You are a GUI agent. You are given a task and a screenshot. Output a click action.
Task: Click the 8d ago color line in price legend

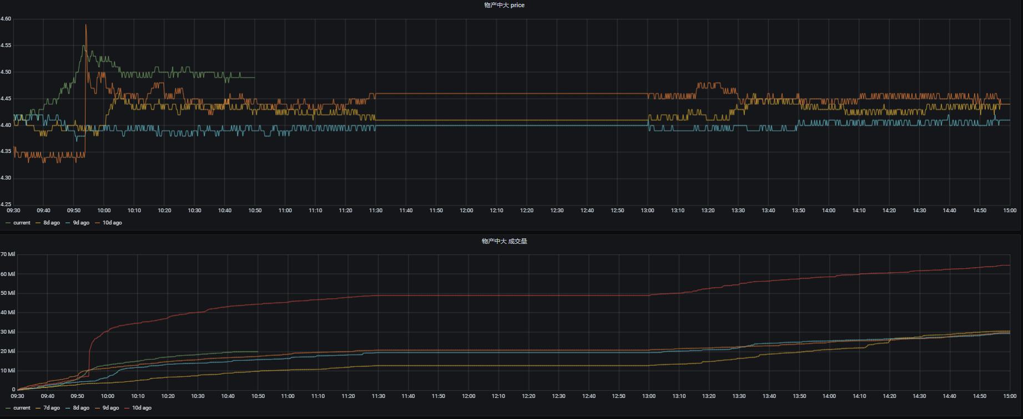[x=38, y=223]
